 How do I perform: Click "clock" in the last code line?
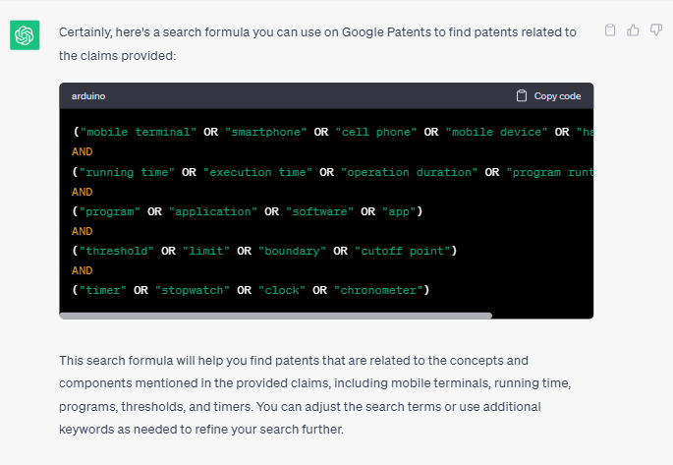pyautogui.click(x=282, y=290)
